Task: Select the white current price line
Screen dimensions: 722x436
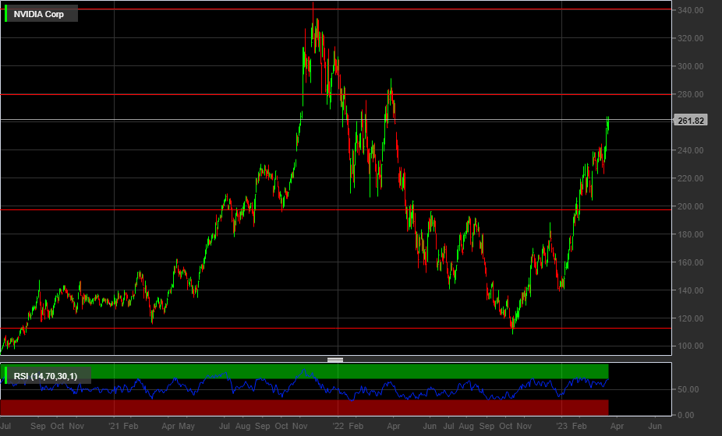Action: pyautogui.click(x=336, y=120)
